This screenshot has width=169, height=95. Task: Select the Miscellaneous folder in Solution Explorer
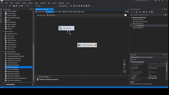[x=139, y=28]
